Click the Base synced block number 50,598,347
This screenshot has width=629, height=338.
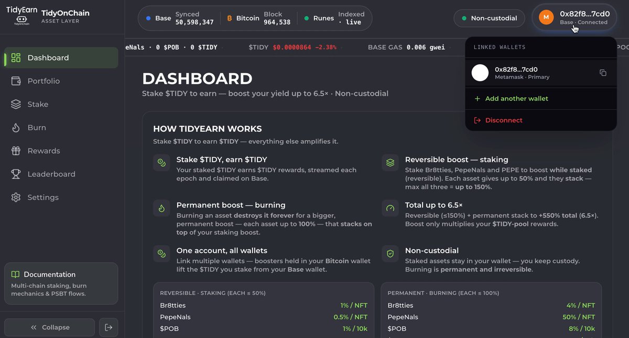194,22
